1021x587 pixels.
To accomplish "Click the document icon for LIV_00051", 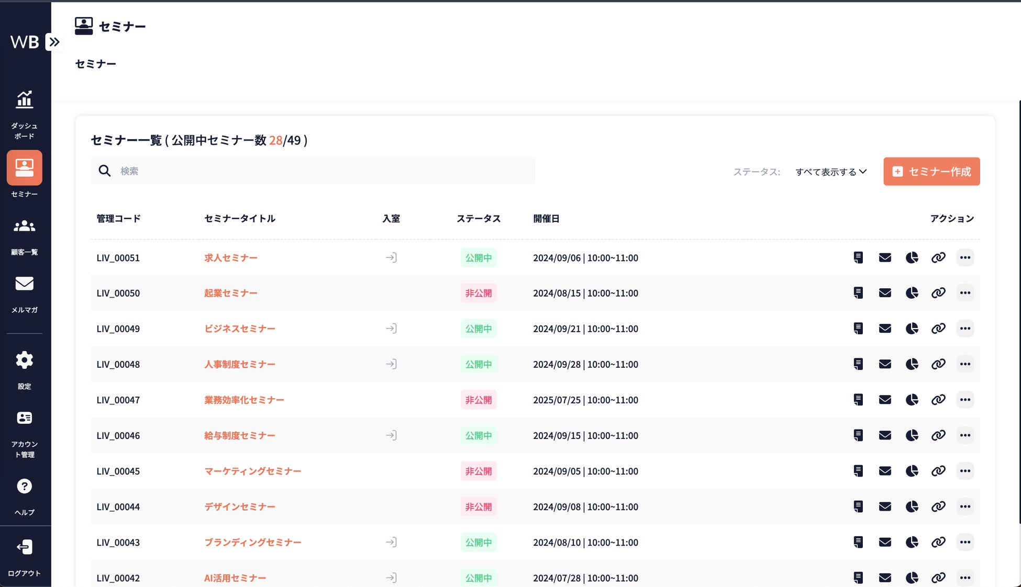I will click(858, 257).
